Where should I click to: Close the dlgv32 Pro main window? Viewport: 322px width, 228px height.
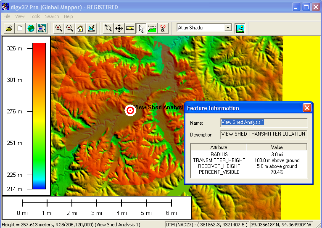316,7
